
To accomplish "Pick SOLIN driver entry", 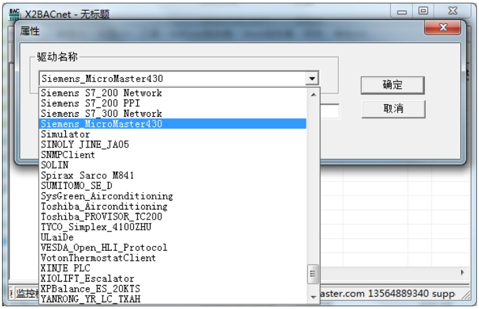I will pyautogui.click(x=173, y=165).
